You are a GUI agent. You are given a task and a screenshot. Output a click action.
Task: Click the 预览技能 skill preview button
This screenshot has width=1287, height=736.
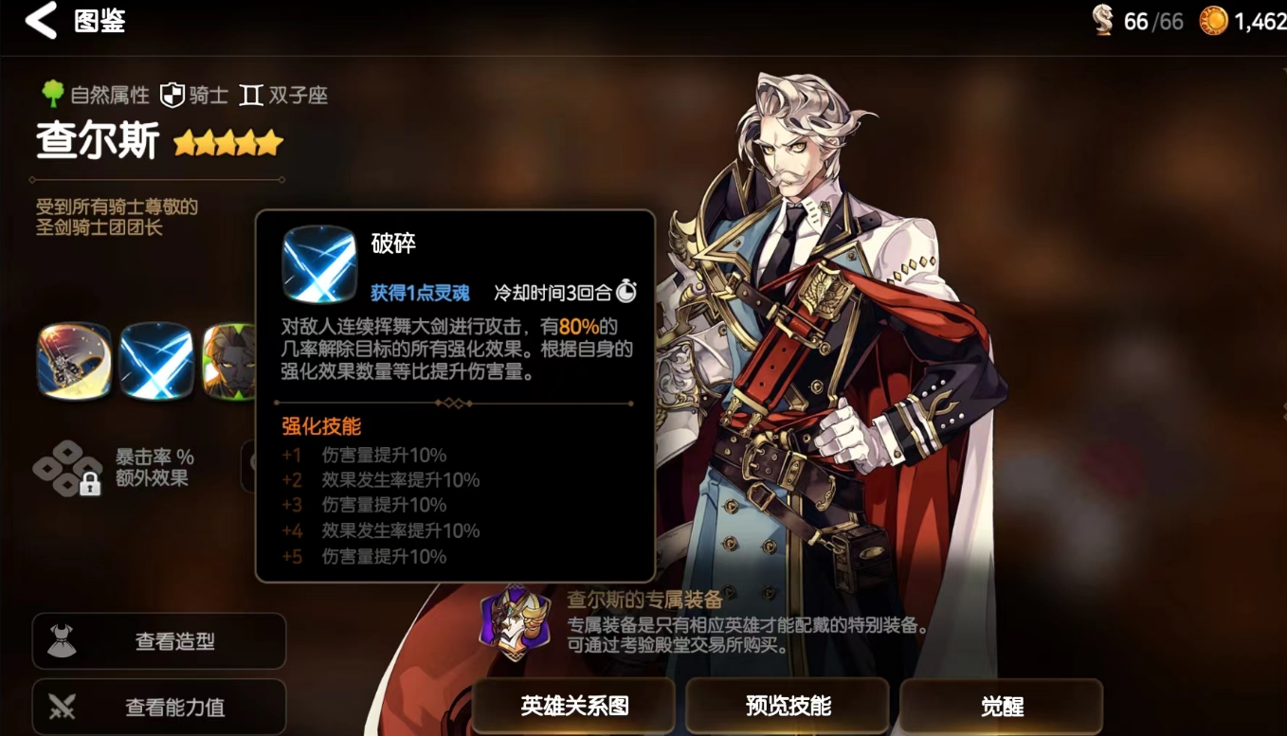(x=788, y=706)
